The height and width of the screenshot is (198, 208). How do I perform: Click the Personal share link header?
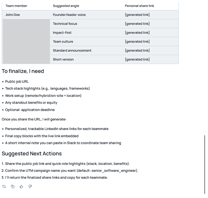pos(139,6)
